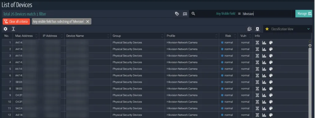Viewport: 315px width, 118px height.
Task: Click palette icon in row 2
Action: pos(271,49)
